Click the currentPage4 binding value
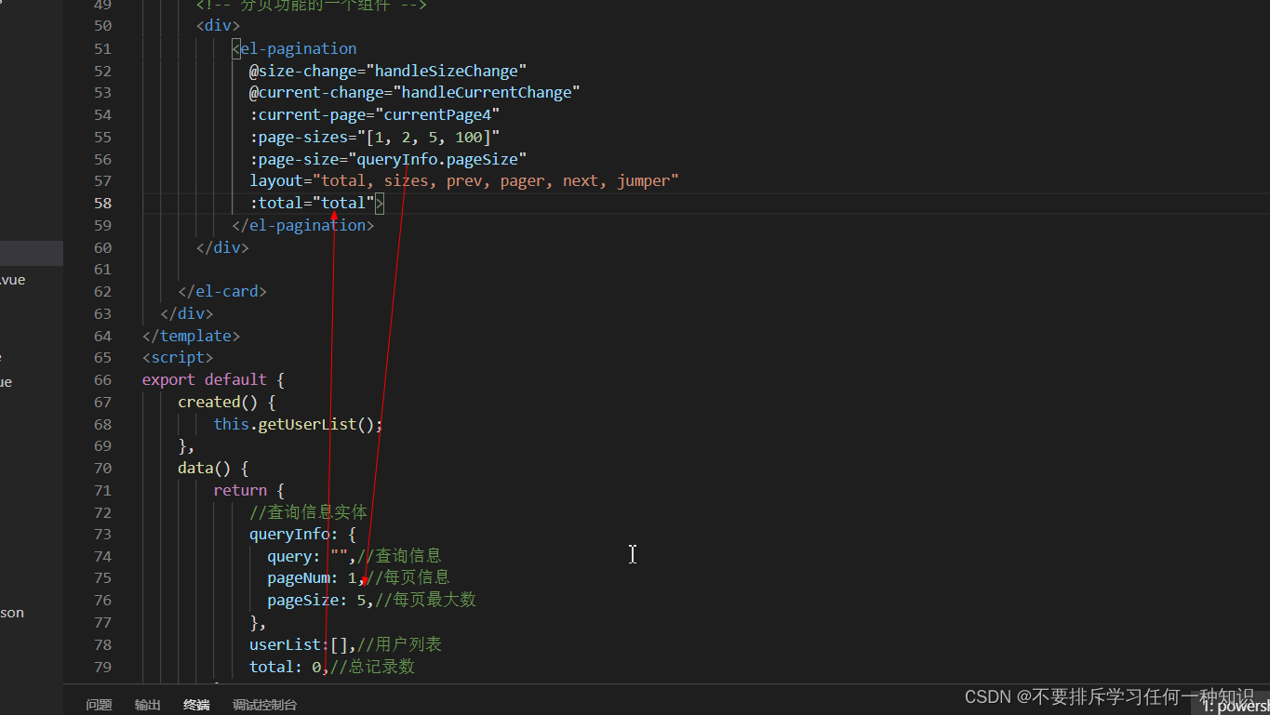 (437, 114)
